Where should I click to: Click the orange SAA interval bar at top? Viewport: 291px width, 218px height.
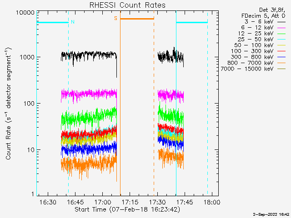(x=137, y=19)
